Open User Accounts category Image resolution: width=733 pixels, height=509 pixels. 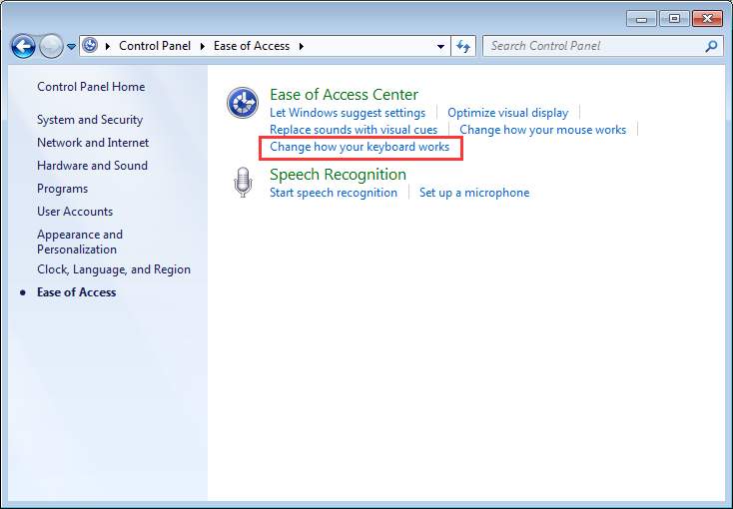[x=75, y=212]
